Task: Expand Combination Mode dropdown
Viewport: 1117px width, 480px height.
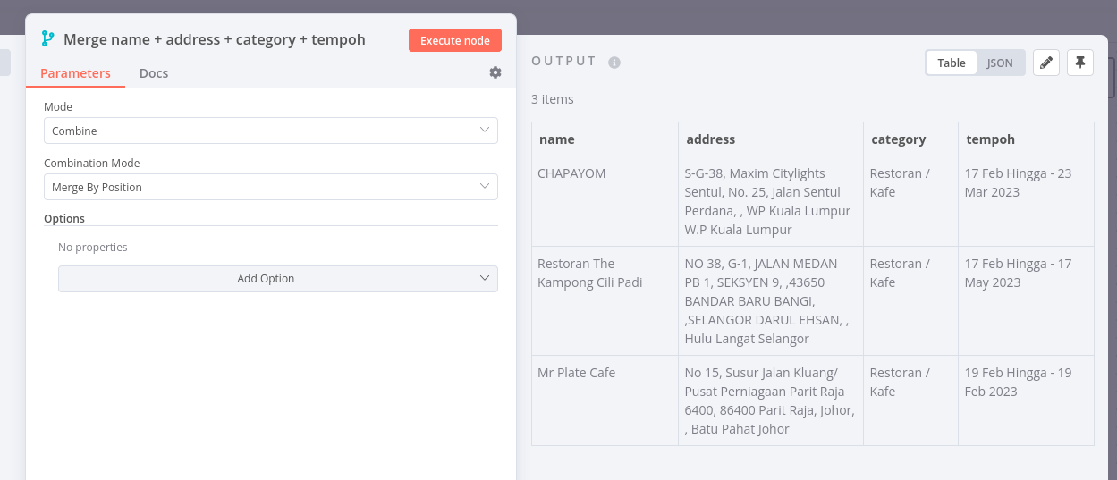Action: point(270,187)
